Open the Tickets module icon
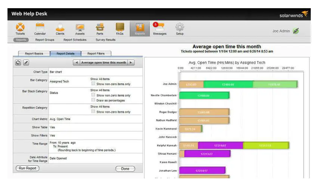Image resolution: width=316 pixels, height=182 pixels. (20, 29)
